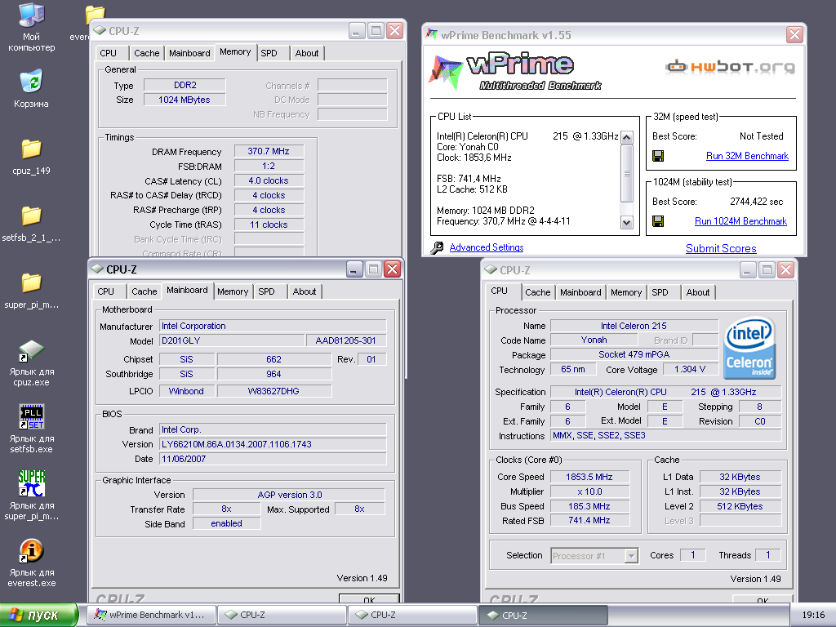The height and width of the screenshot is (627, 836).
Task: Switch to wPrime Benchmark taskbar button
Action: (x=153, y=615)
